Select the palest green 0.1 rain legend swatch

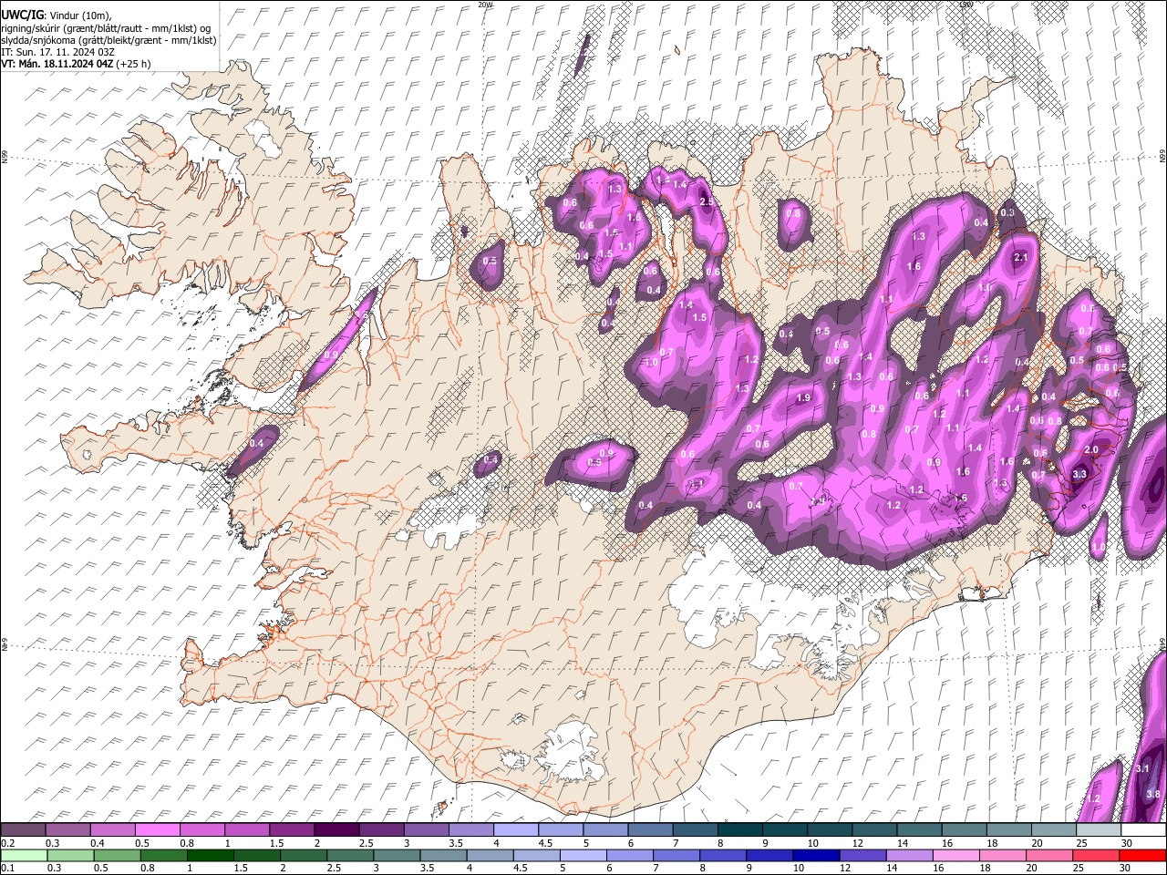click(x=23, y=855)
